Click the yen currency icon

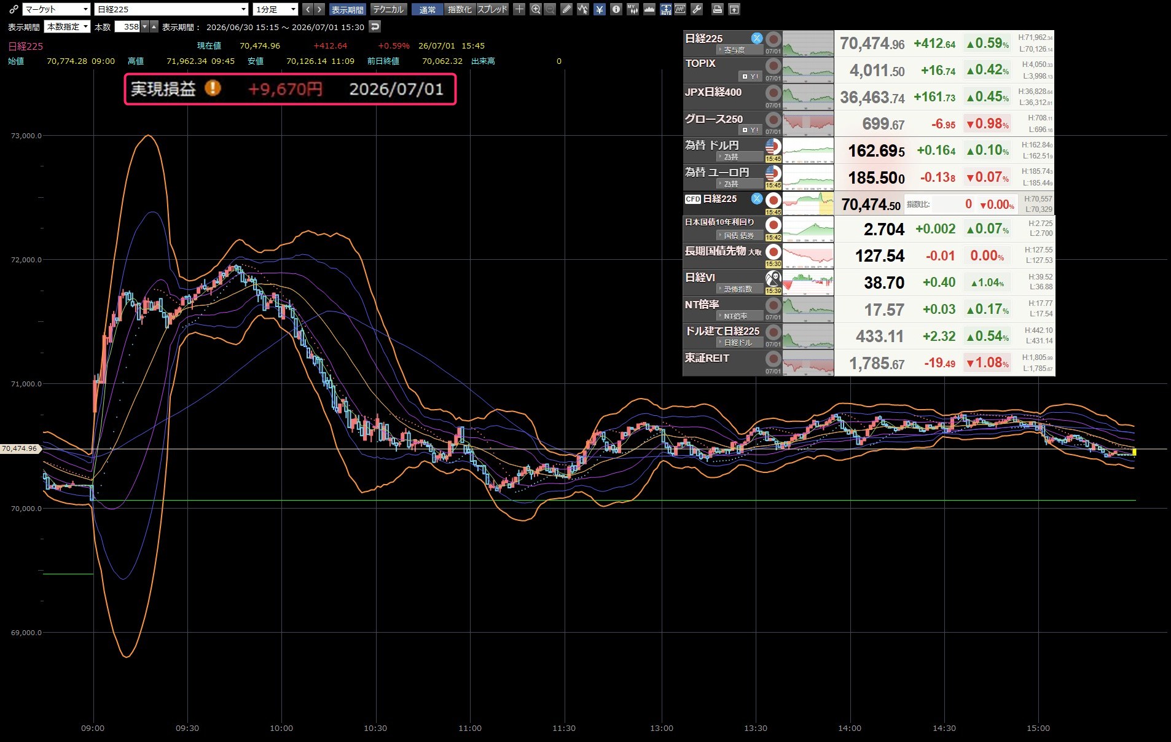click(x=600, y=9)
